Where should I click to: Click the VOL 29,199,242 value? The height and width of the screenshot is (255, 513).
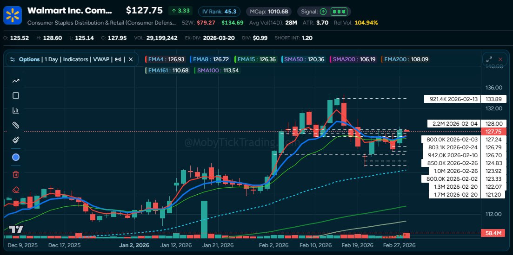click(x=162, y=38)
